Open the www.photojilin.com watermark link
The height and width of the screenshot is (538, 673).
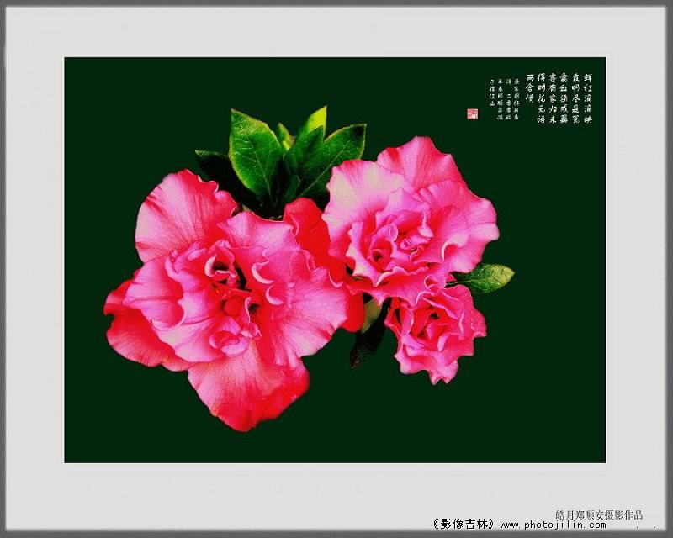coord(552,525)
